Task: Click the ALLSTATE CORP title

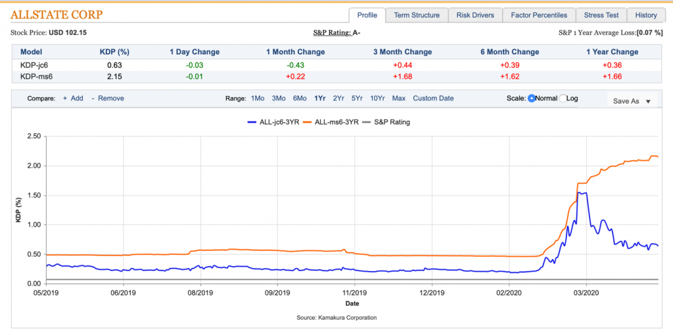Action: (x=57, y=15)
